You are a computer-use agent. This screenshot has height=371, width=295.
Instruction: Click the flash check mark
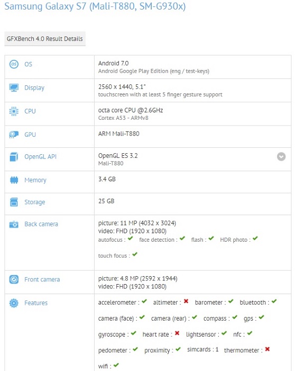(211, 238)
